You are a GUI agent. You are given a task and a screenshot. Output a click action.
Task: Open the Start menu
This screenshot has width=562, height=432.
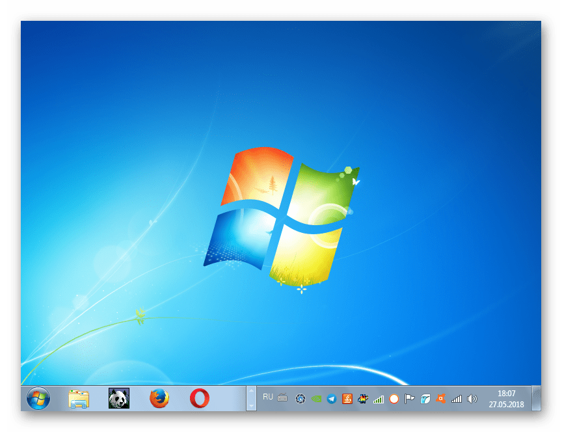coord(38,399)
